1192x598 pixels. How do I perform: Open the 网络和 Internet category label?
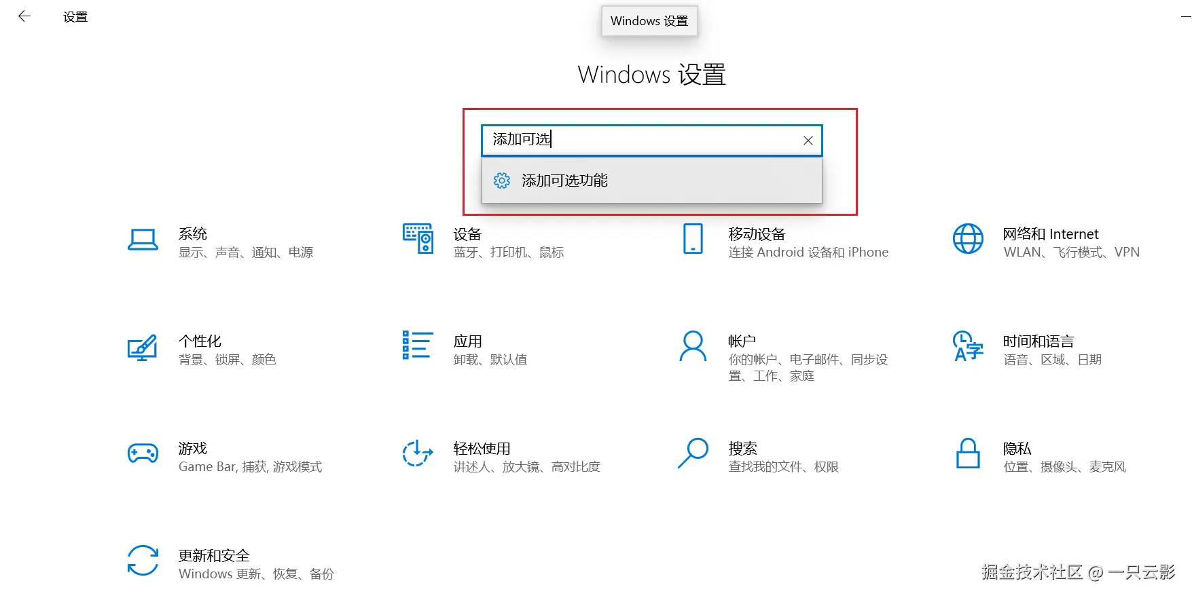(1051, 234)
